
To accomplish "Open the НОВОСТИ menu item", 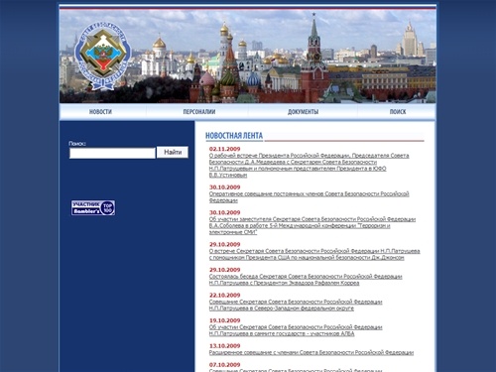I will 100,112.
